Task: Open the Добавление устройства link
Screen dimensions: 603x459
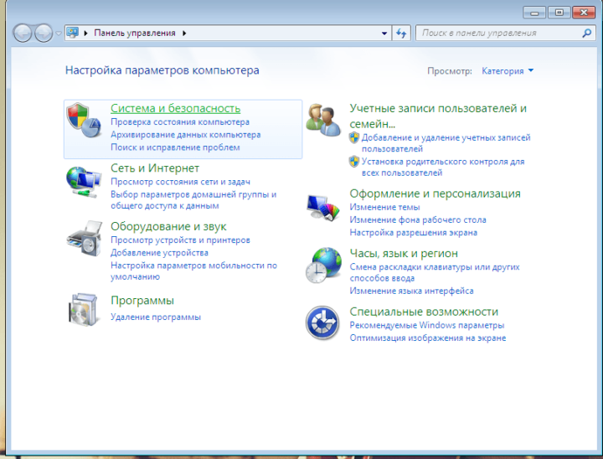Action: click(x=159, y=252)
